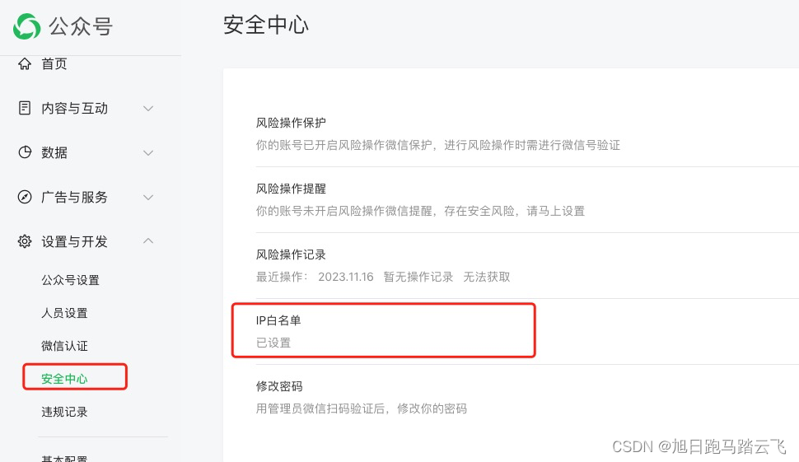799x462 pixels.
Task: Click the home icon beside 首页
Action: (x=25, y=63)
